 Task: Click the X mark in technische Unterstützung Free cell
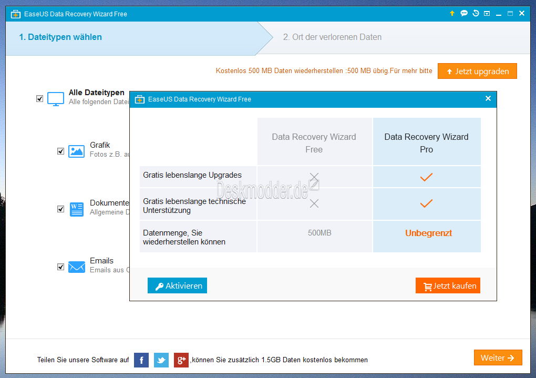(314, 203)
